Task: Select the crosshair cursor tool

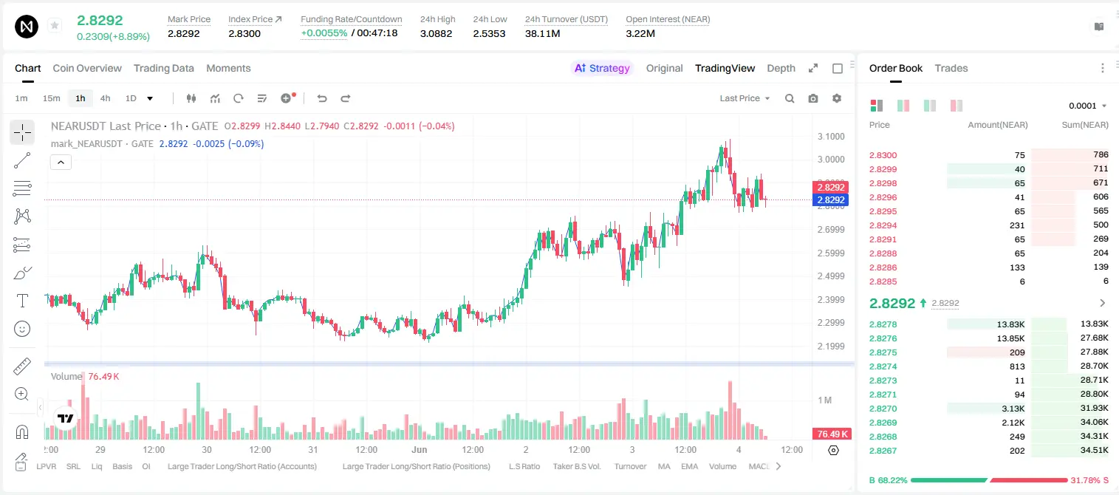Action: point(22,132)
